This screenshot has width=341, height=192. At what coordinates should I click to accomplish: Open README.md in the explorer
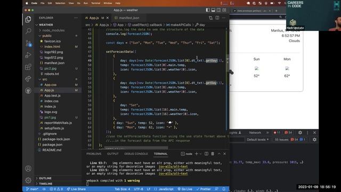click(52, 150)
